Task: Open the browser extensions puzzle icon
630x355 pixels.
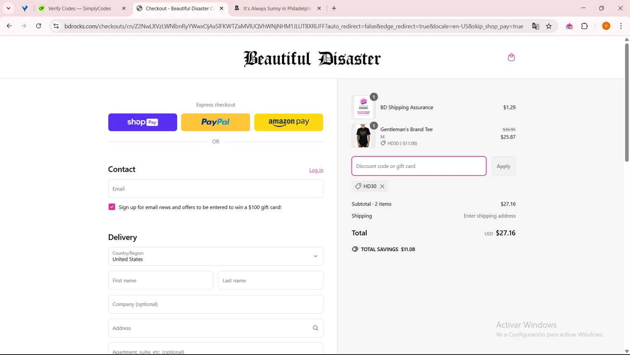Action: [584, 26]
